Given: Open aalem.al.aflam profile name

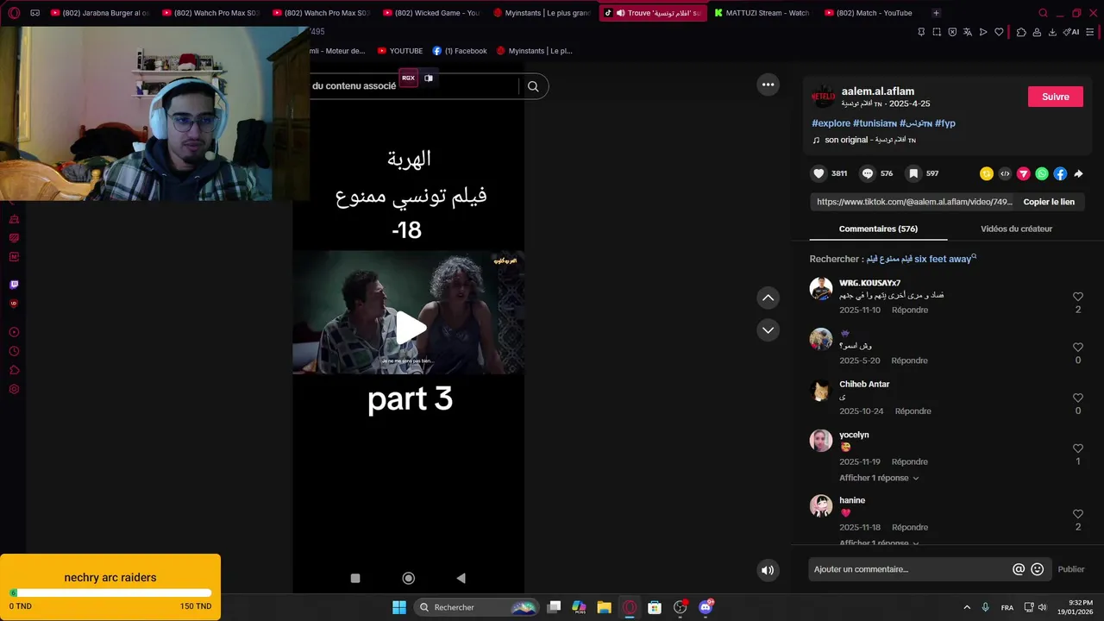Looking at the screenshot, I should point(878,91).
